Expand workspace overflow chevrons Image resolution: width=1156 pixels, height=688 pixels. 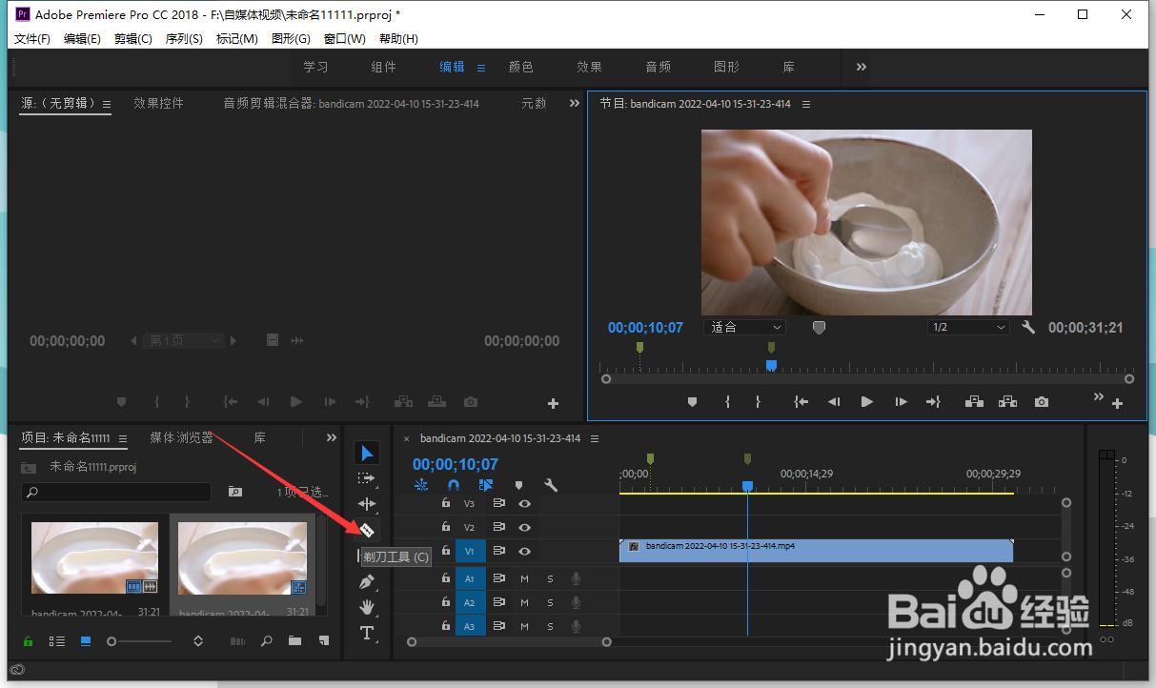point(861,67)
